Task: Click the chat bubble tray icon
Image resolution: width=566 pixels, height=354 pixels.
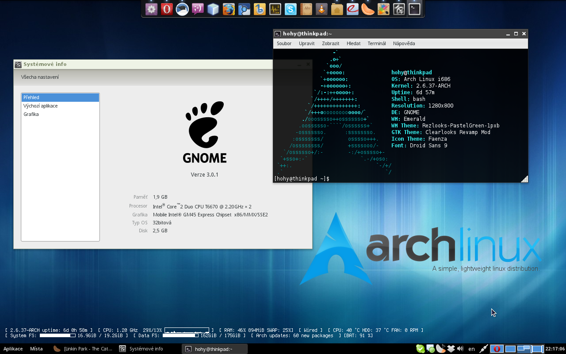Action: 431,349
